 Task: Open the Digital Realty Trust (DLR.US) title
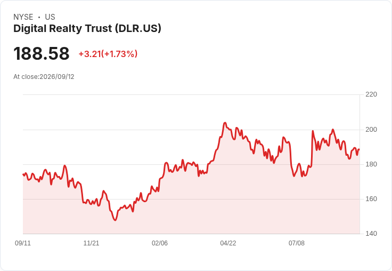tap(87, 28)
